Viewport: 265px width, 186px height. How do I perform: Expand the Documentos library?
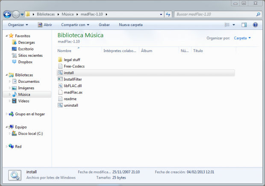point(10,81)
